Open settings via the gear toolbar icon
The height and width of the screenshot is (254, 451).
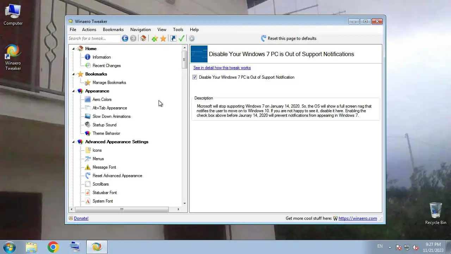(x=192, y=38)
